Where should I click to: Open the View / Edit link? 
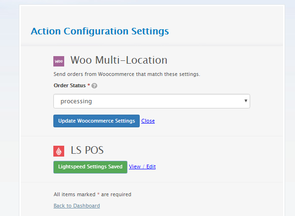coord(142,166)
